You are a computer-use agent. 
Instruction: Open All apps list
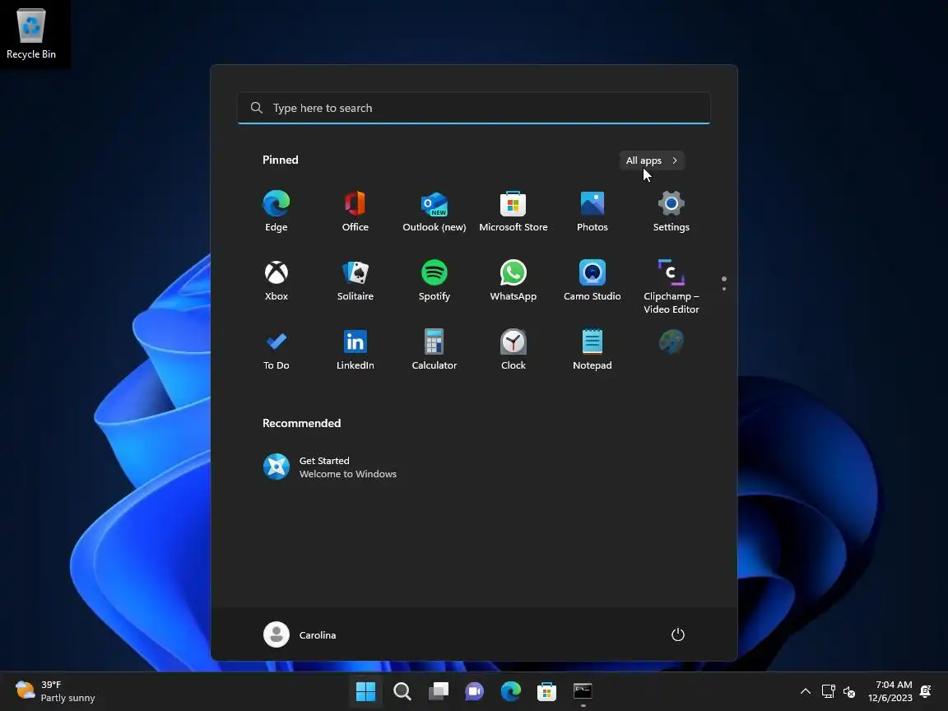[652, 160]
